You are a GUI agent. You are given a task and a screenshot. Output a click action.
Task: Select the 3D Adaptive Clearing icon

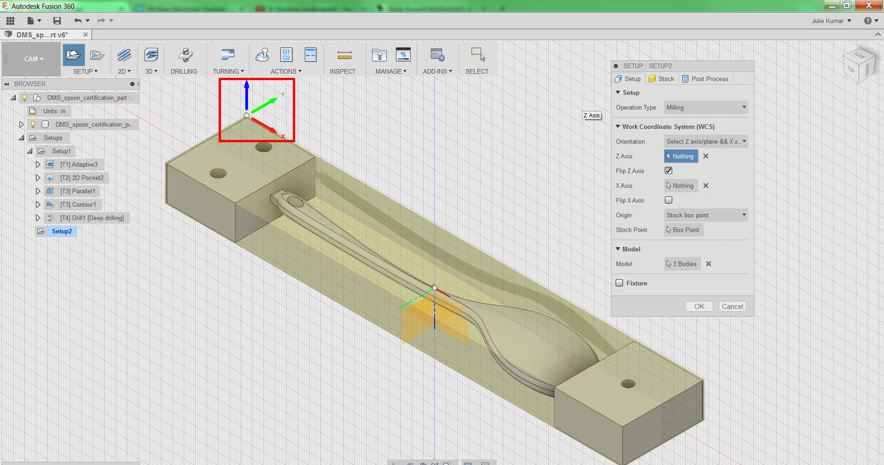coord(151,55)
